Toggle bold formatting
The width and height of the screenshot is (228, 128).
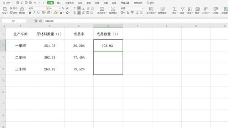pyautogui.click(x=30, y=13)
